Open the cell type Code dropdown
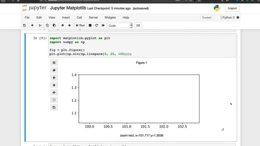260x146 pixels. coord(120,26)
